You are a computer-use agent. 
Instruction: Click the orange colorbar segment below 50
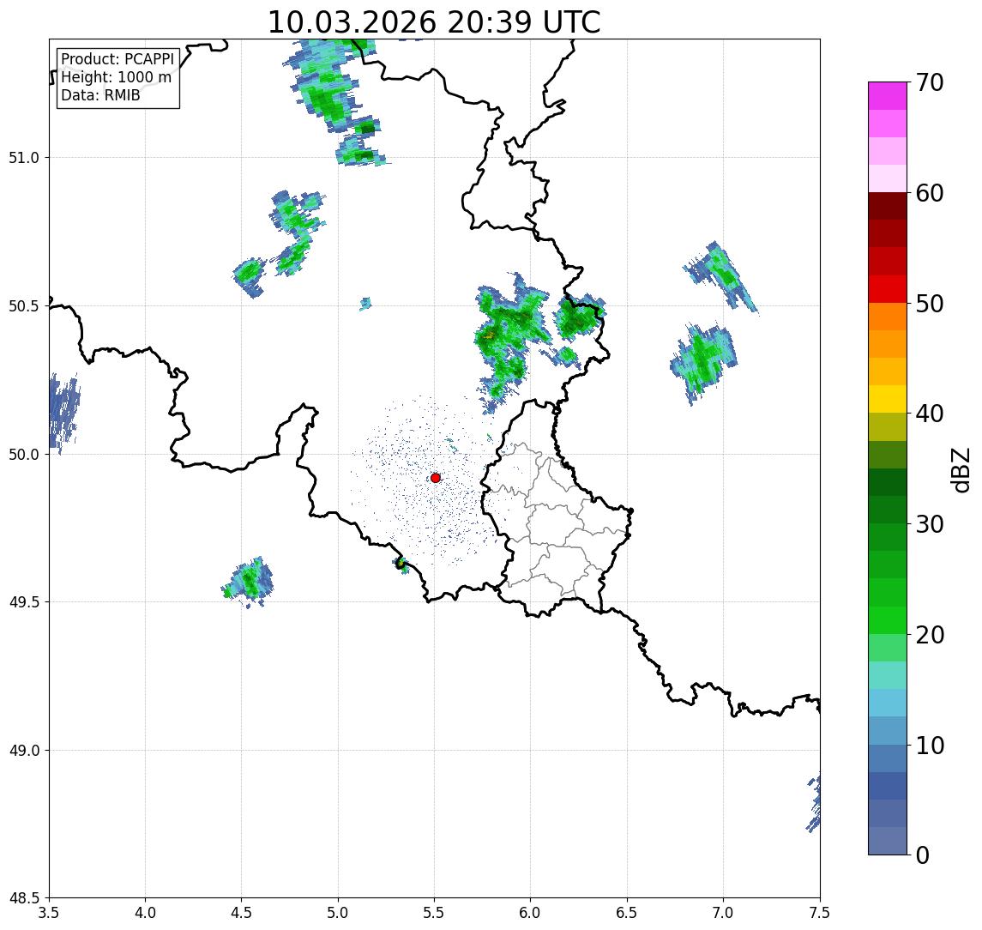coord(888,317)
